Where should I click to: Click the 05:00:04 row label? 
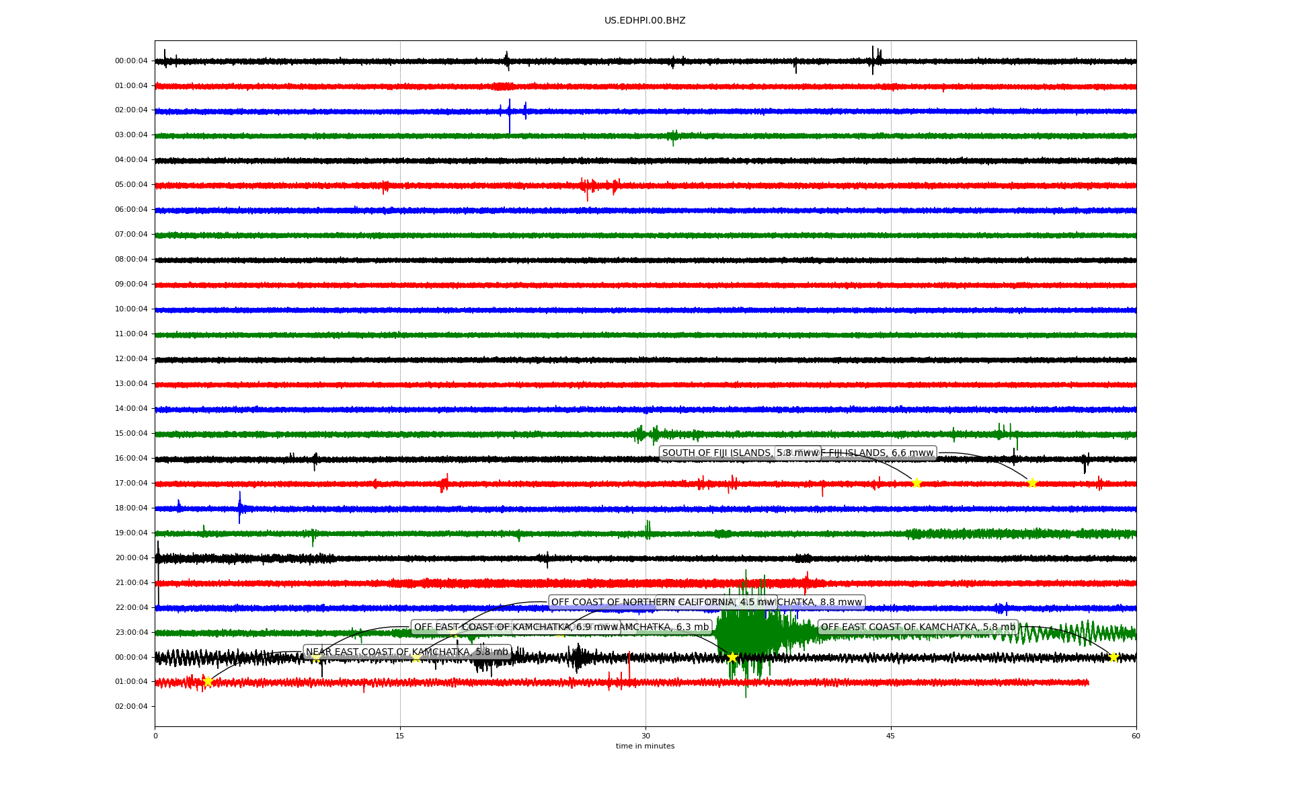coord(131,185)
